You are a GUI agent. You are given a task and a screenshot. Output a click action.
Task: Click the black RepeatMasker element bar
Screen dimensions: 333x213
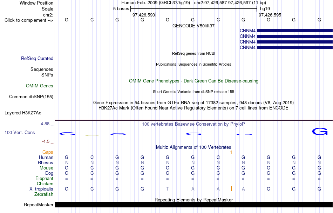(194, 205)
